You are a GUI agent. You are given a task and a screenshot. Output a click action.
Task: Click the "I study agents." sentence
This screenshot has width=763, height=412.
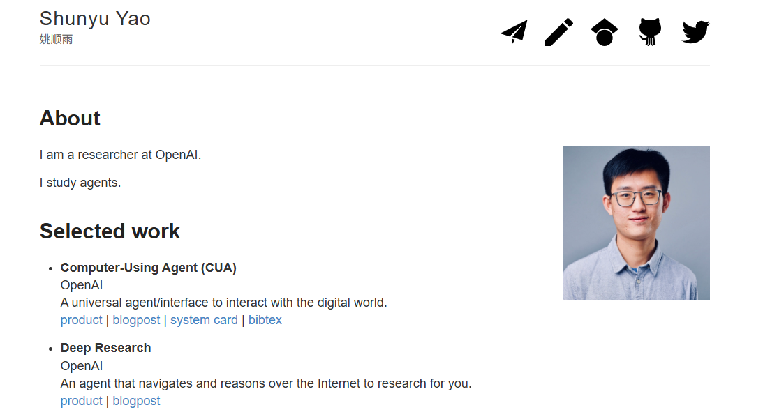pyautogui.click(x=80, y=183)
